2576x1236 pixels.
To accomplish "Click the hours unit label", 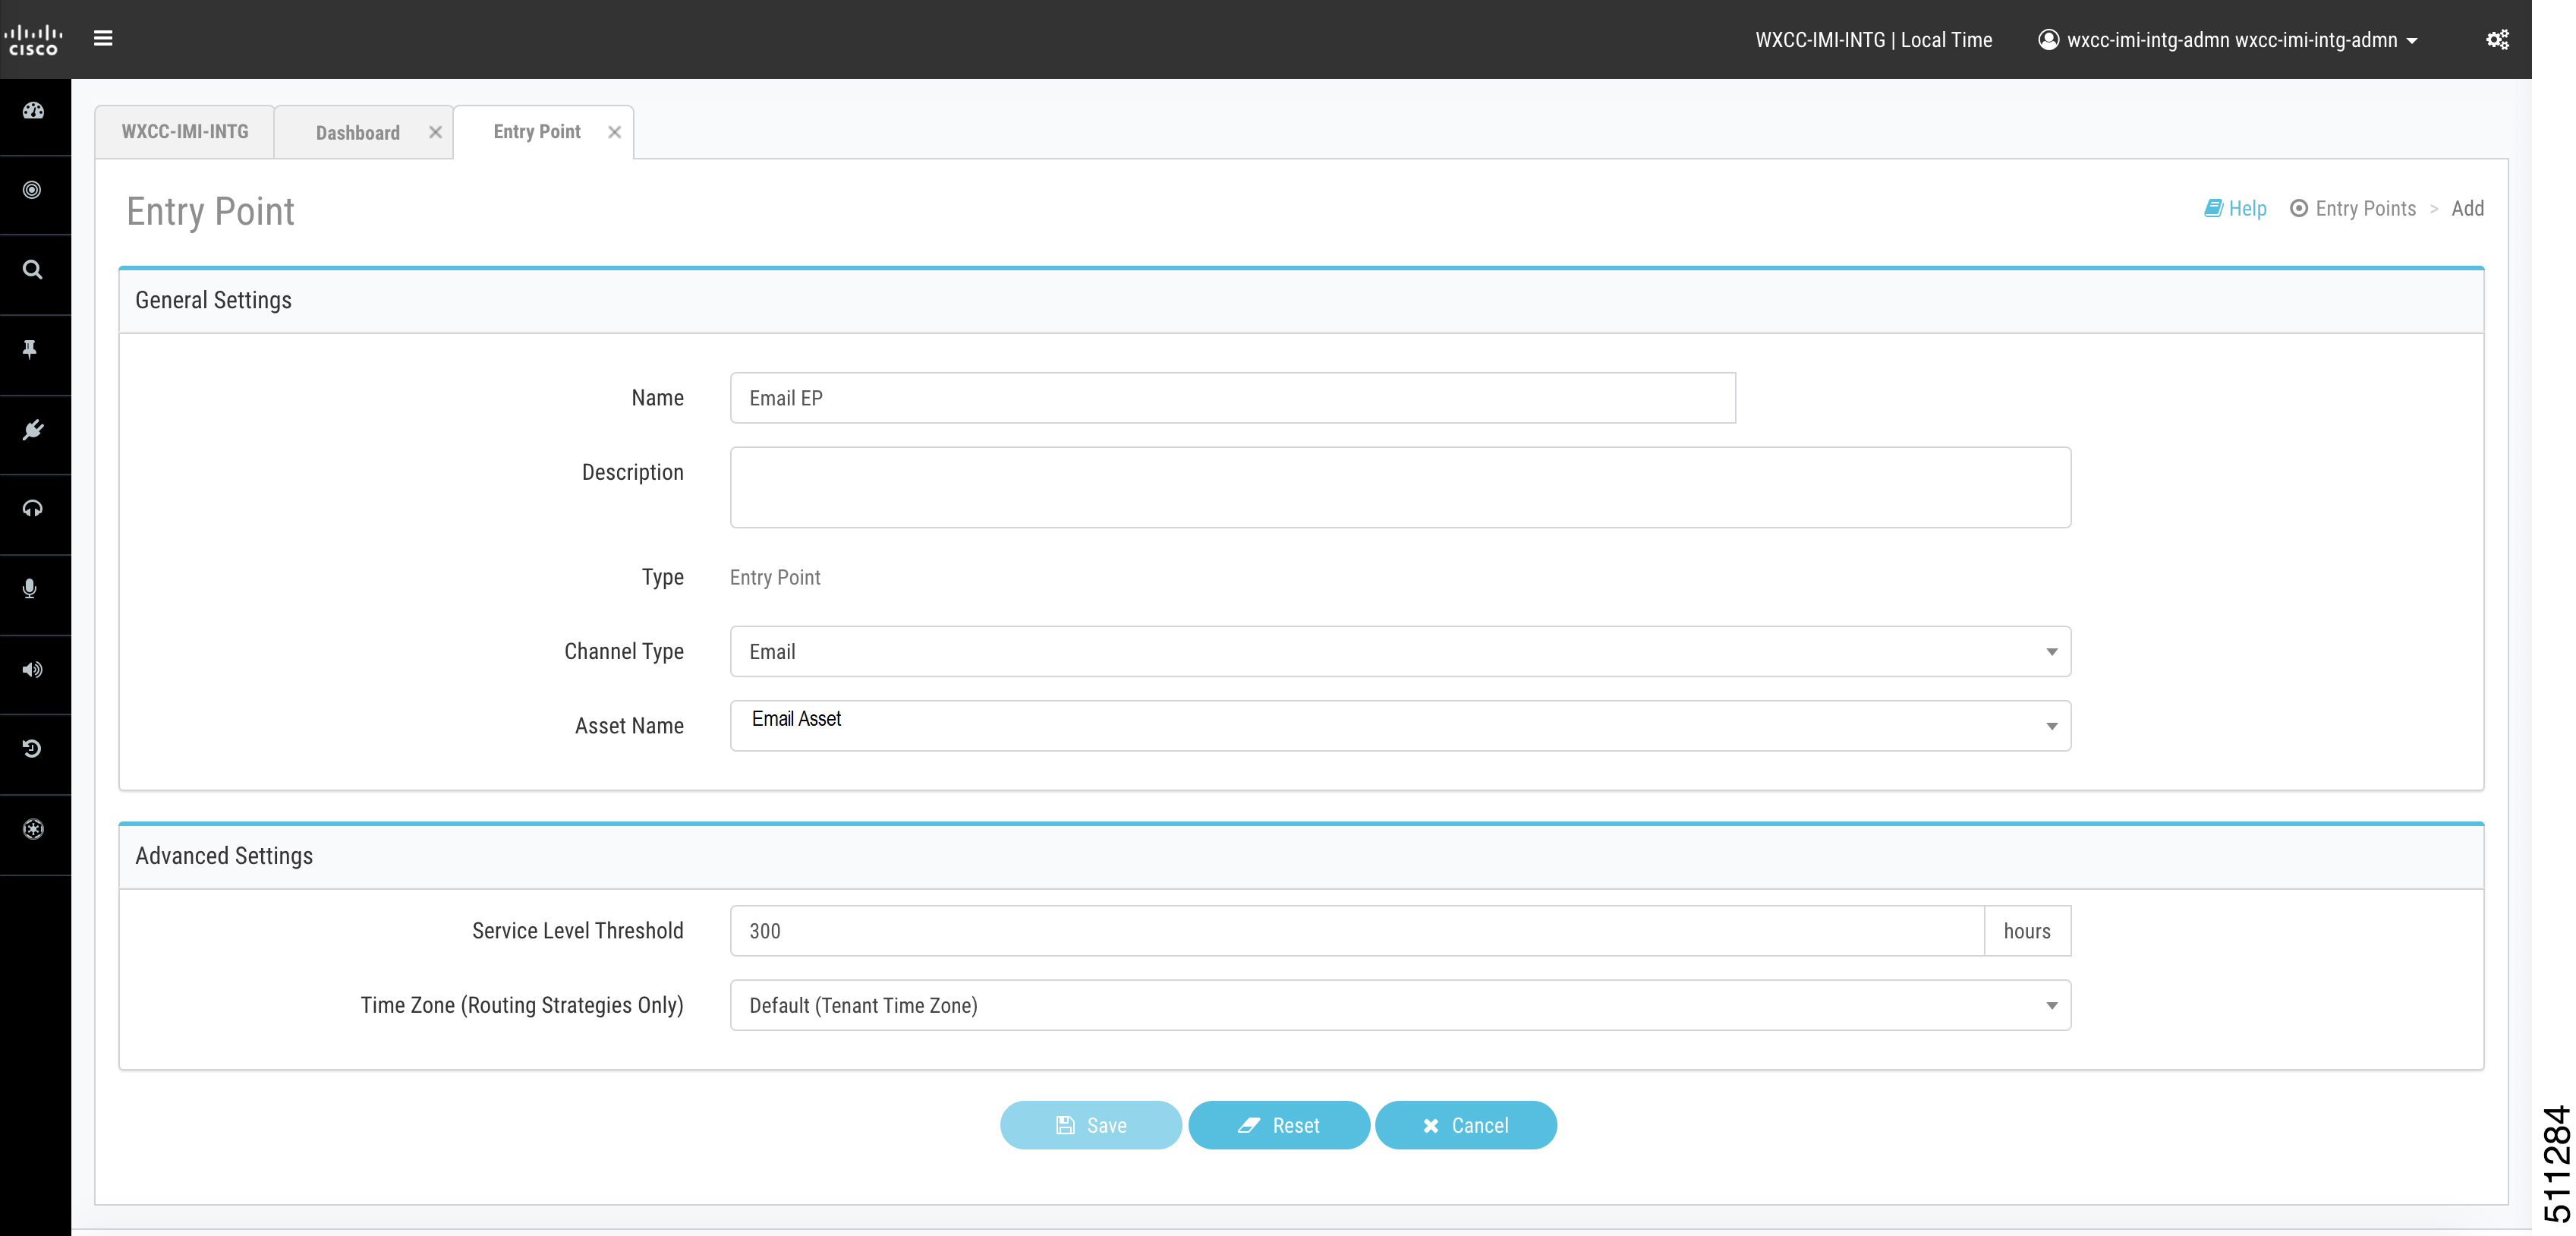I will (2027, 931).
